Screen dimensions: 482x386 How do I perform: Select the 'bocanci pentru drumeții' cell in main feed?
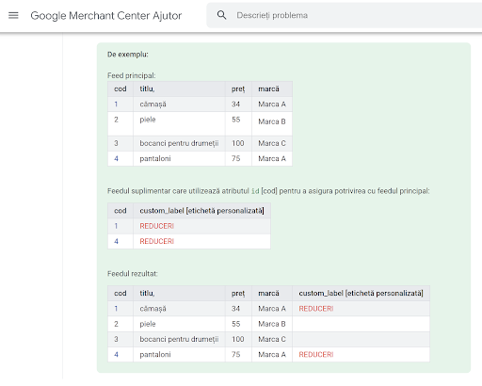pos(179,143)
